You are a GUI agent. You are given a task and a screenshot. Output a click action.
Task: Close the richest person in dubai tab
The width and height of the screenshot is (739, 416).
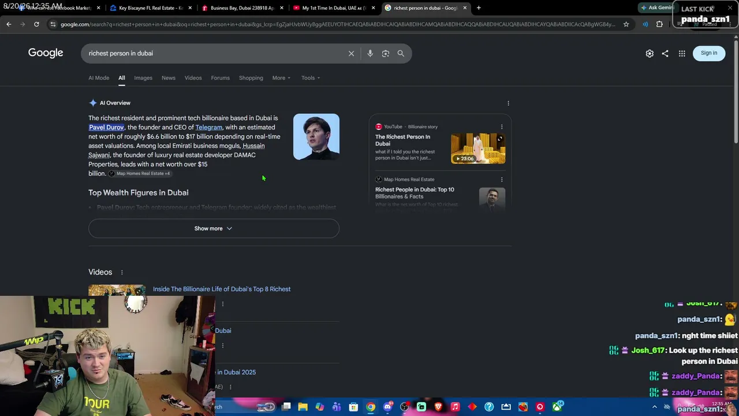pos(465,8)
